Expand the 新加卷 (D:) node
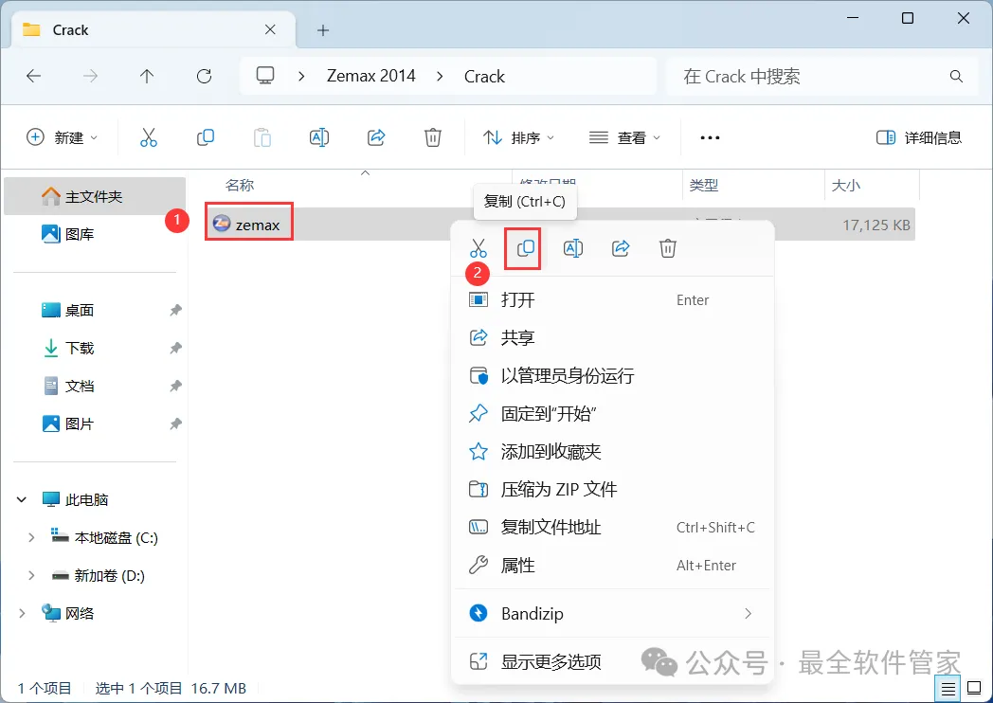993x703 pixels. [x=31, y=576]
